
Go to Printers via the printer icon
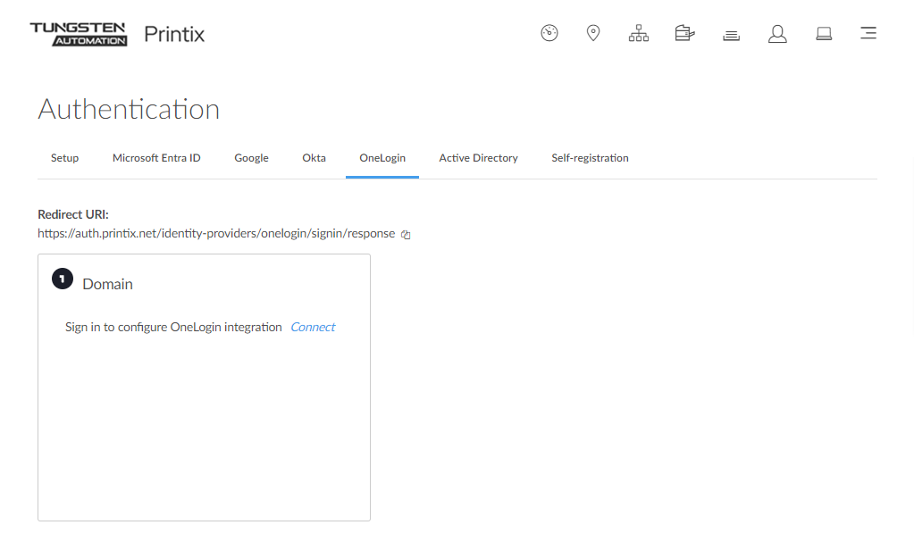pos(684,34)
